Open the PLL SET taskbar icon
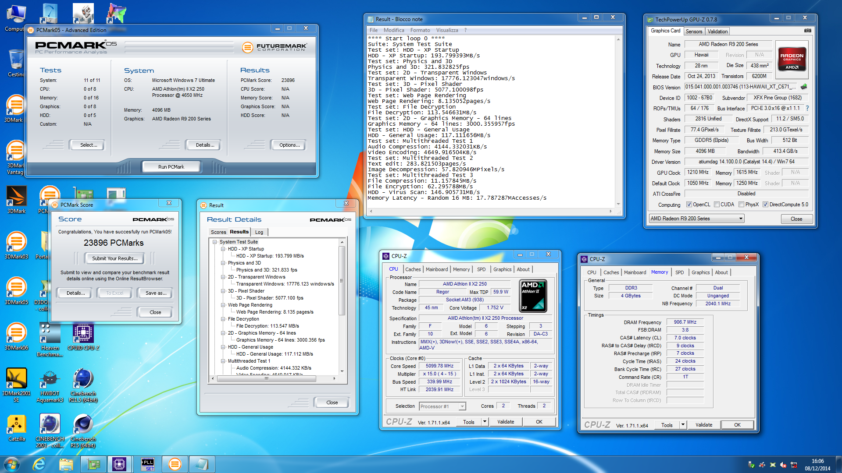 click(148, 464)
